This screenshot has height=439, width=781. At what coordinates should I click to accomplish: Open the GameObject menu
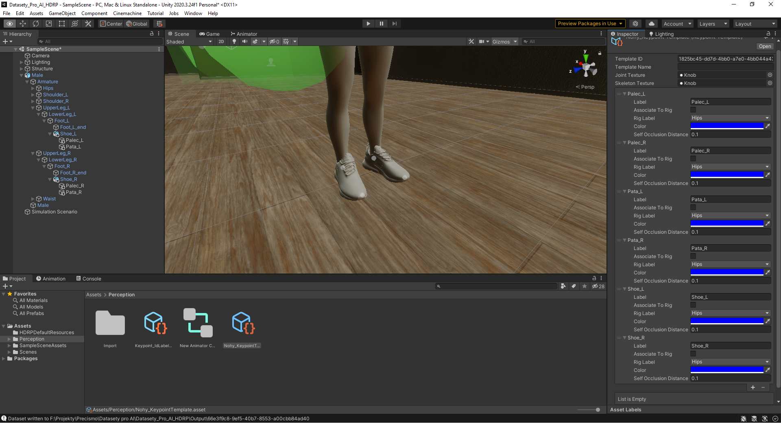click(62, 13)
